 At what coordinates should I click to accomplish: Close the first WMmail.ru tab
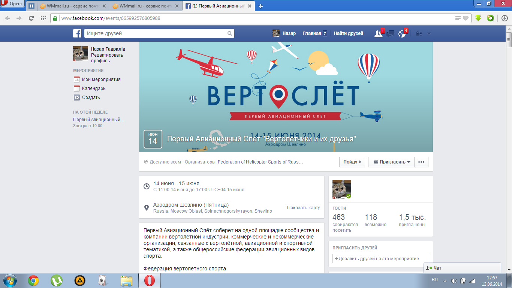(x=104, y=6)
